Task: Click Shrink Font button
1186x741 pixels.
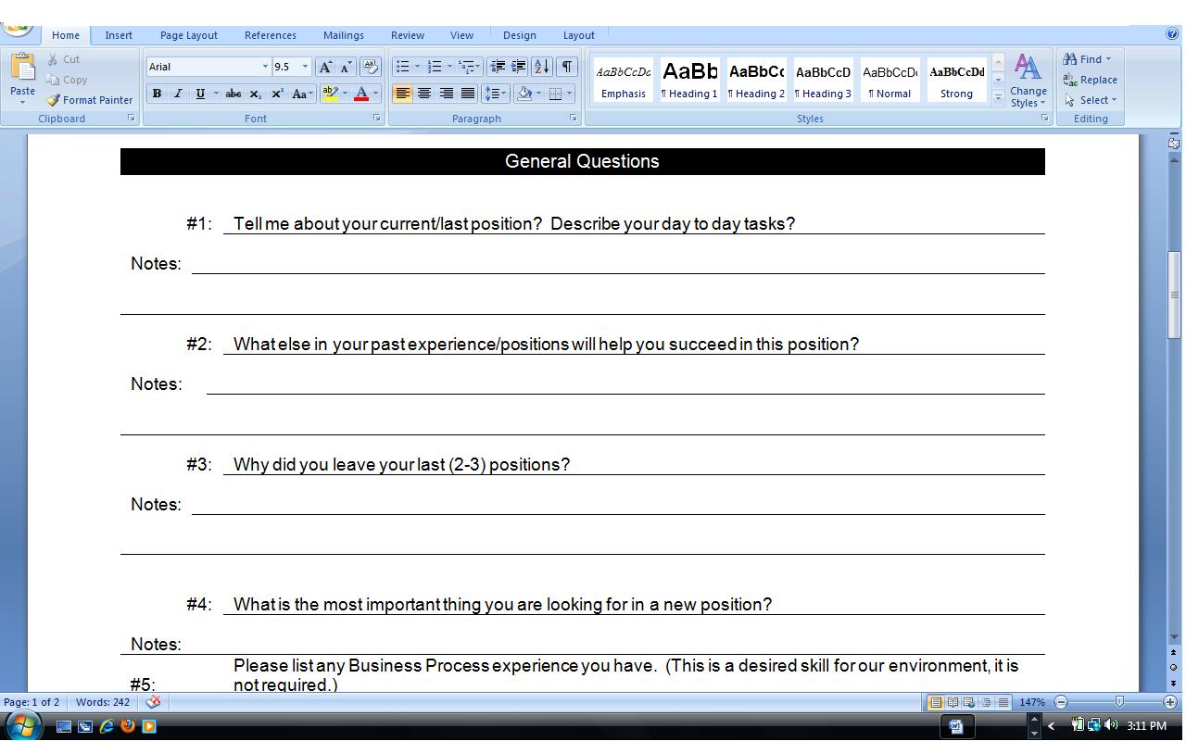Action: click(346, 67)
